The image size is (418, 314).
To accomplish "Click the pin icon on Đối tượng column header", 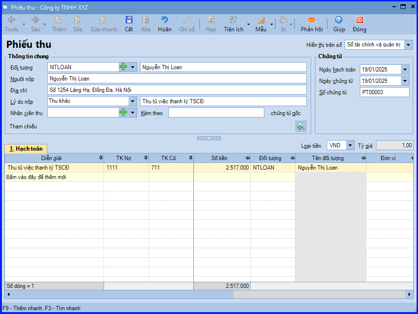I will coord(292,158).
